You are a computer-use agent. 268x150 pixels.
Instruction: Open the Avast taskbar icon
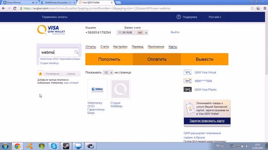pyautogui.click(x=29, y=146)
